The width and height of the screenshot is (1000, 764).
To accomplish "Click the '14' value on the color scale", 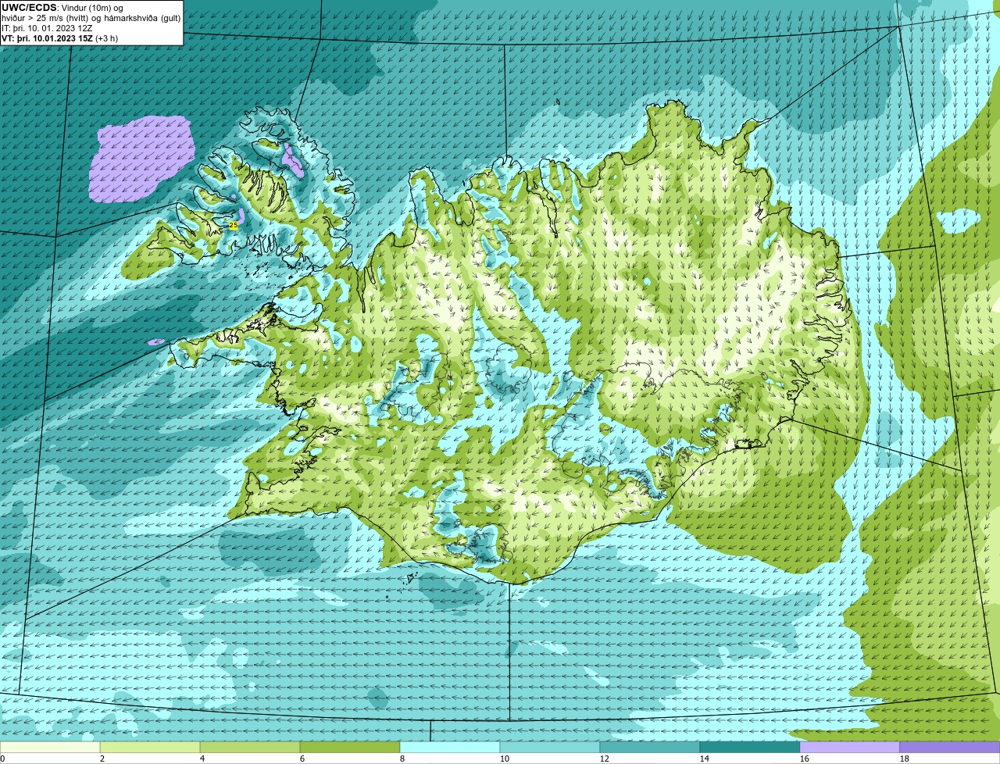I will [x=705, y=759].
